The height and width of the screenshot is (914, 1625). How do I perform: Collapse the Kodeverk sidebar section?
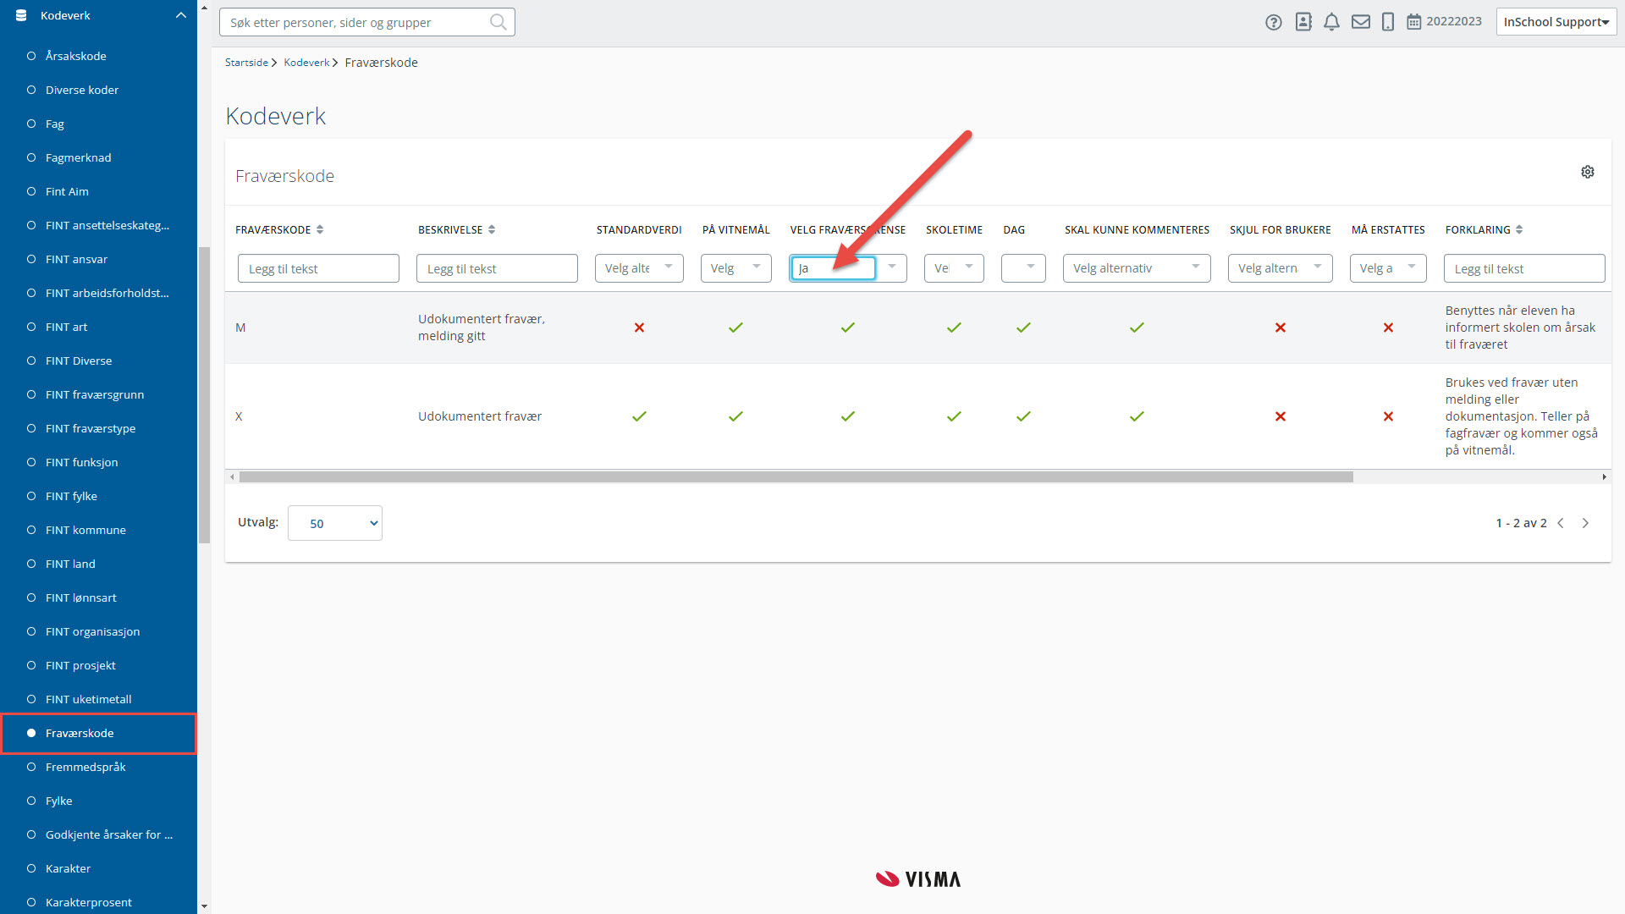pyautogui.click(x=180, y=15)
